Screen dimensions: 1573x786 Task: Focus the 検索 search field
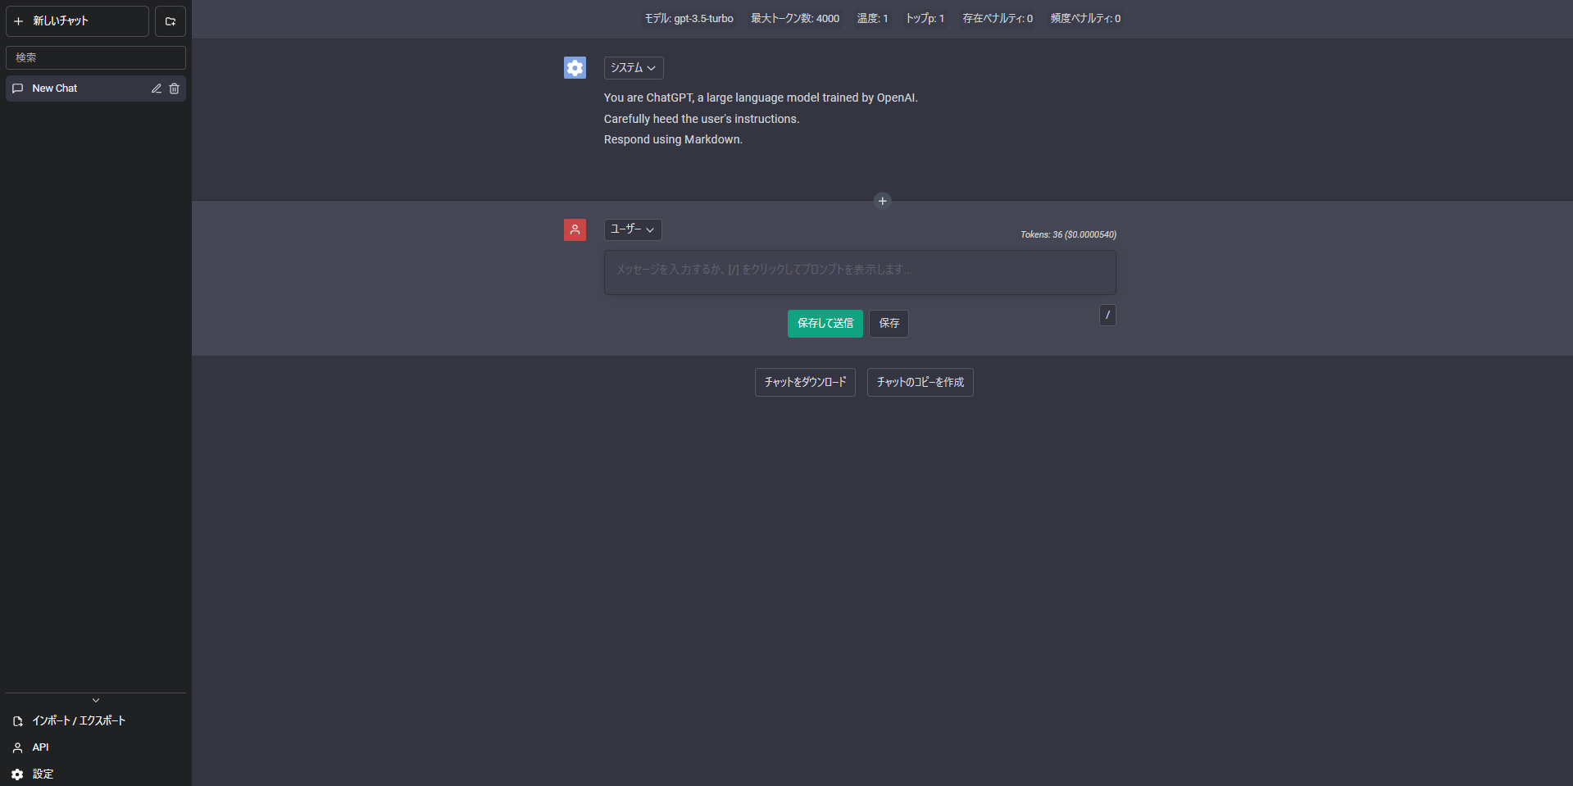[x=96, y=58]
